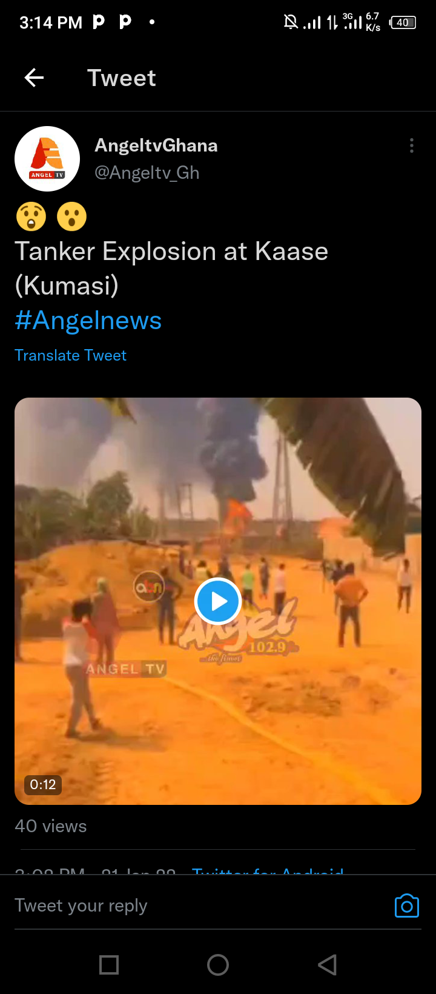The image size is (436, 994).
Task: Open the #Angelnews hashtag
Action: point(88,320)
